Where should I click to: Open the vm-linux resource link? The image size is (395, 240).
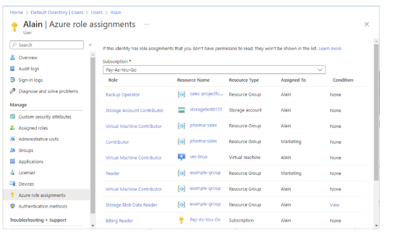[199, 156]
